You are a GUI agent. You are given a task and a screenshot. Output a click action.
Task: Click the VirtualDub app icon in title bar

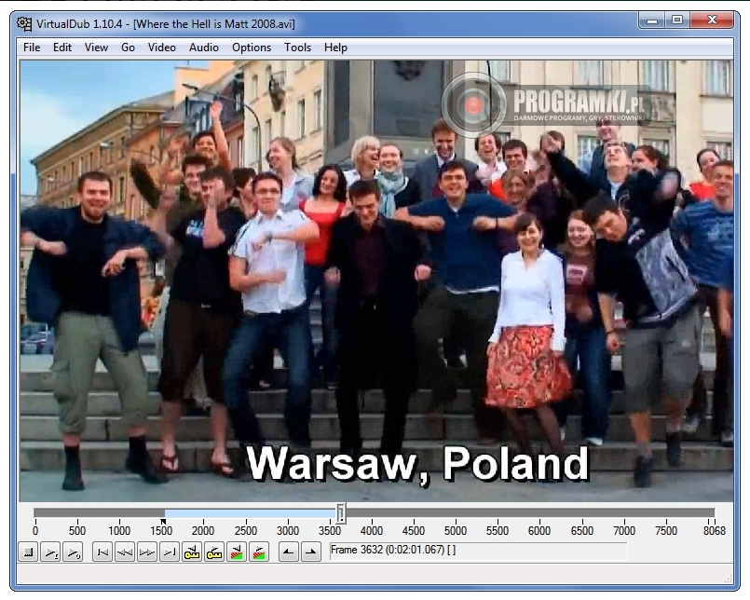[24, 23]
